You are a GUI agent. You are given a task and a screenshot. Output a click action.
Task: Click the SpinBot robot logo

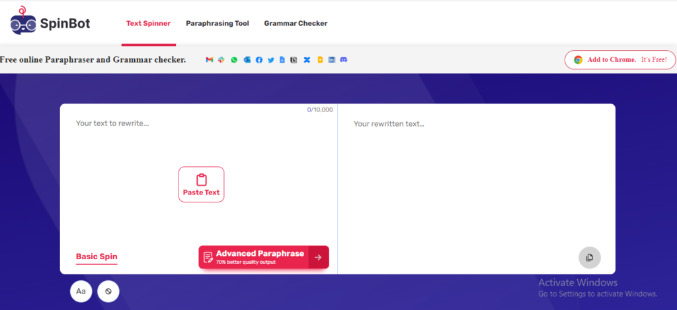point(23,20)
